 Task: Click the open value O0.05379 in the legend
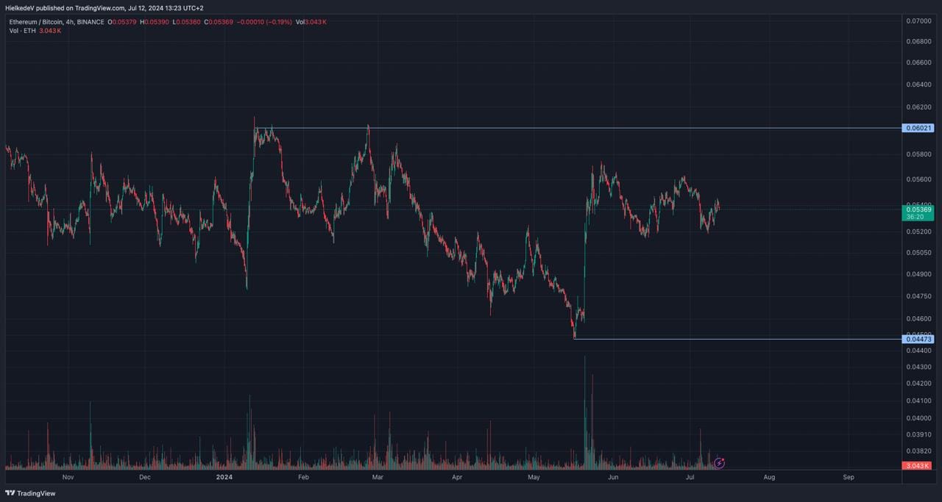point(123,22)
